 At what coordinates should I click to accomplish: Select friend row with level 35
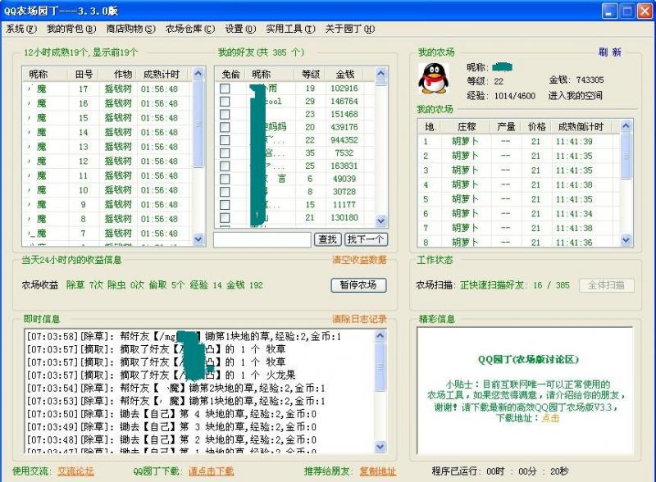coord(295,153)
